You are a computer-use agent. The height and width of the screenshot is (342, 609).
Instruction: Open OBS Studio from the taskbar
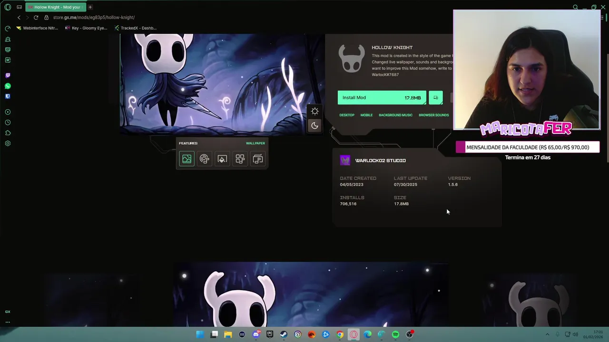pyautogui.click(x=410, y=334)
